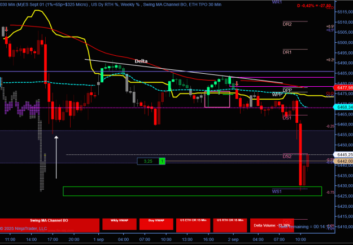
Task: Click the green order quantity box '1'
Action: 162,161
